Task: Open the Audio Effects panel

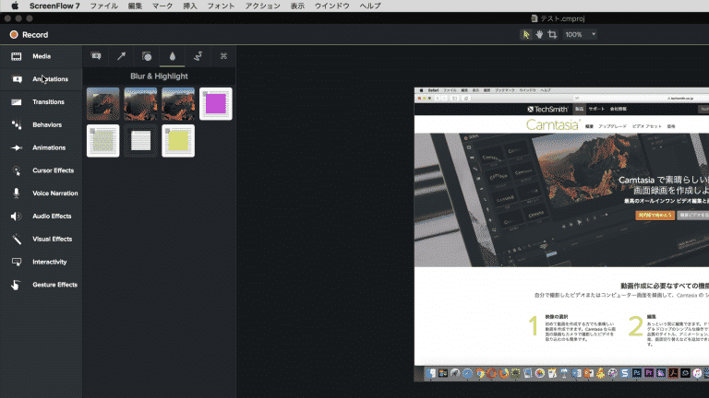Action: 41,217
